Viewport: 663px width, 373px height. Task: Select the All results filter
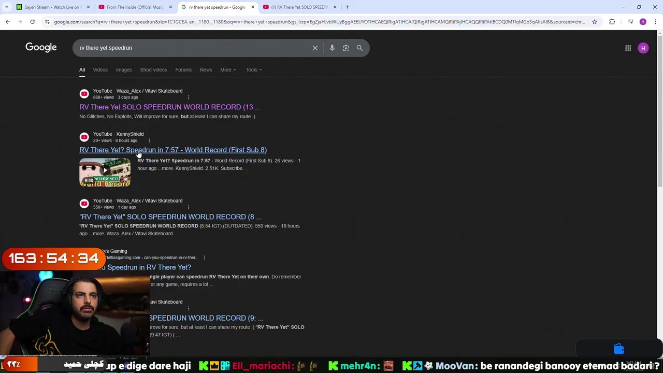tap(82, 70)
